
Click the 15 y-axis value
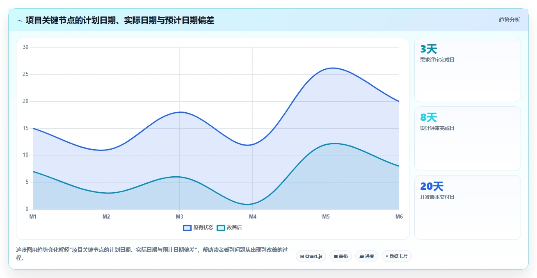[25, 128]
